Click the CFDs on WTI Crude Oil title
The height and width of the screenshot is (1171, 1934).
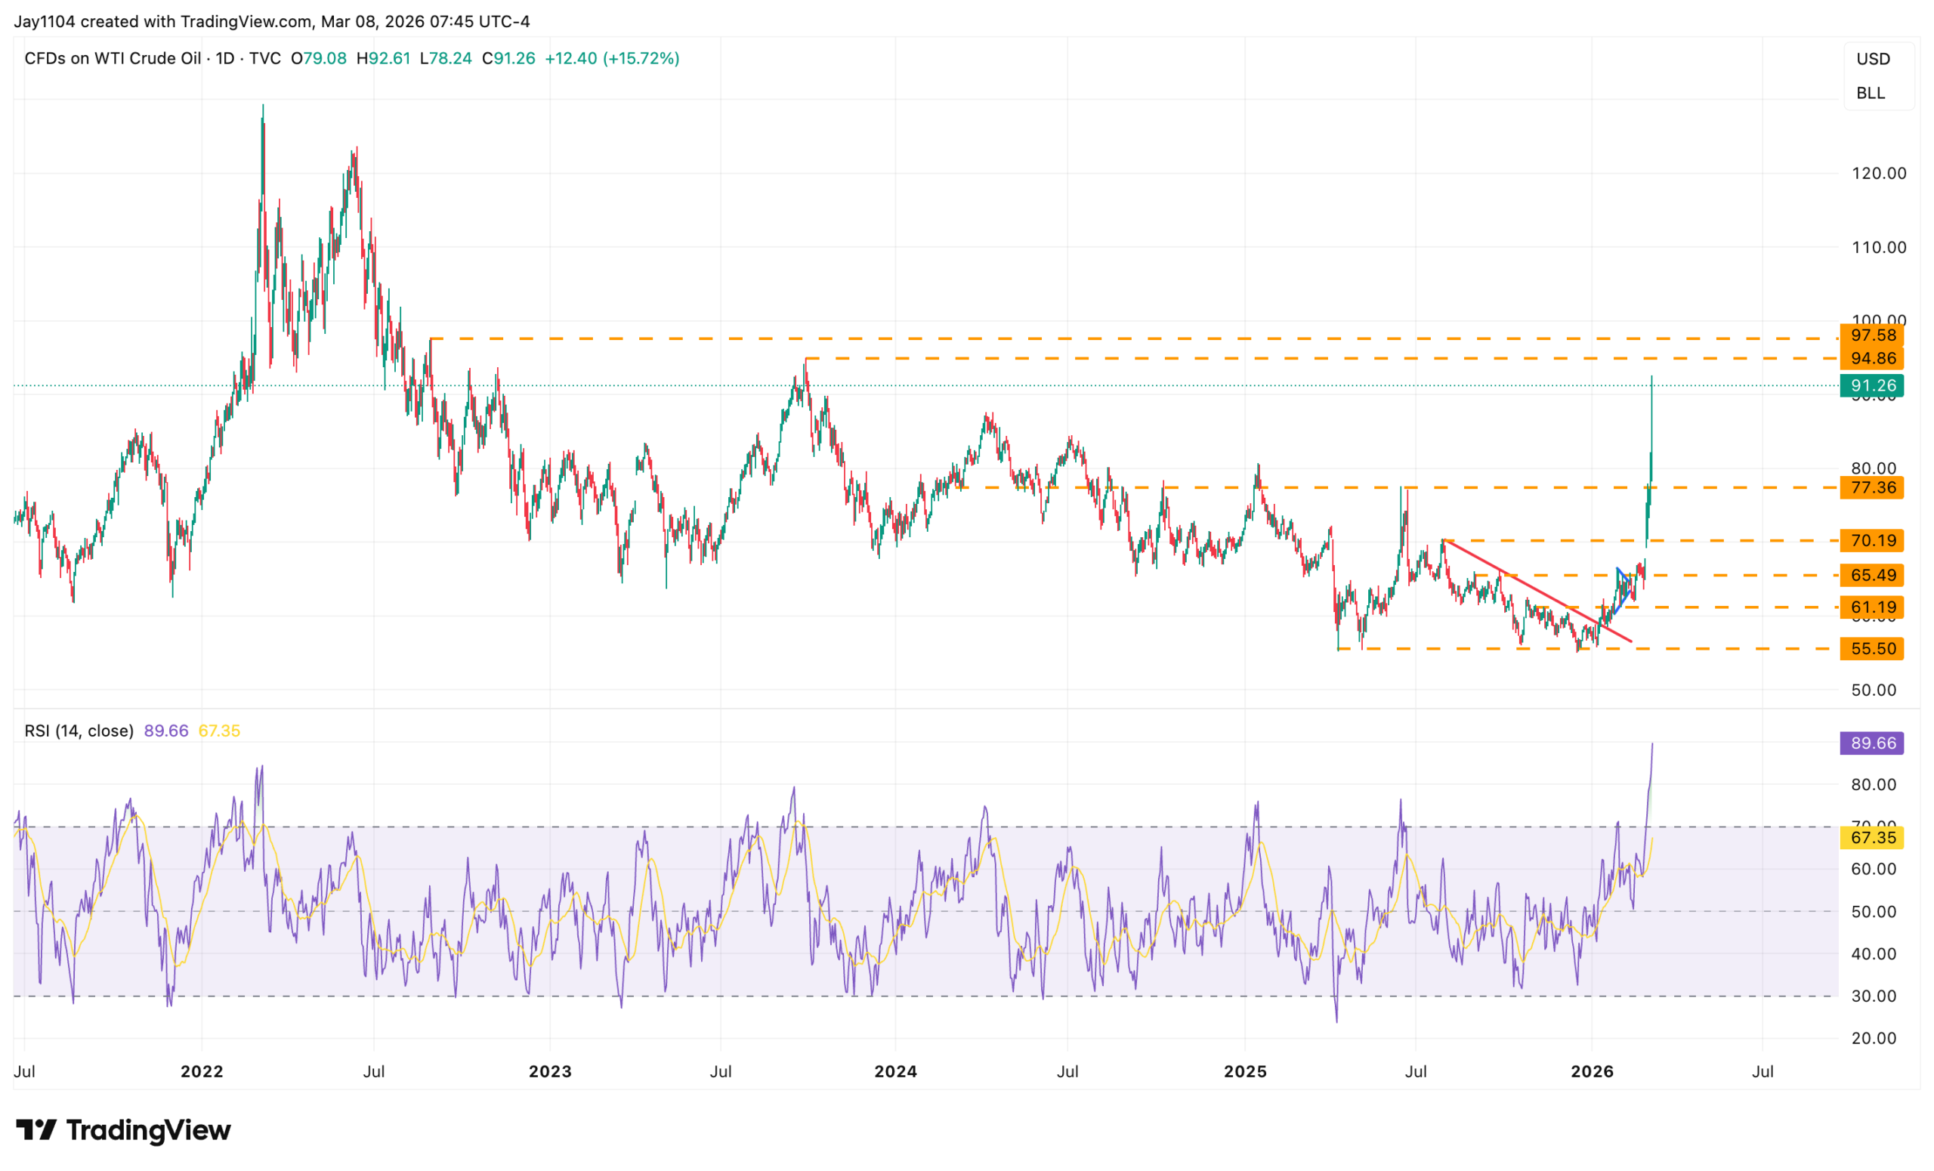pyautogui.click(x=113, y=59)
